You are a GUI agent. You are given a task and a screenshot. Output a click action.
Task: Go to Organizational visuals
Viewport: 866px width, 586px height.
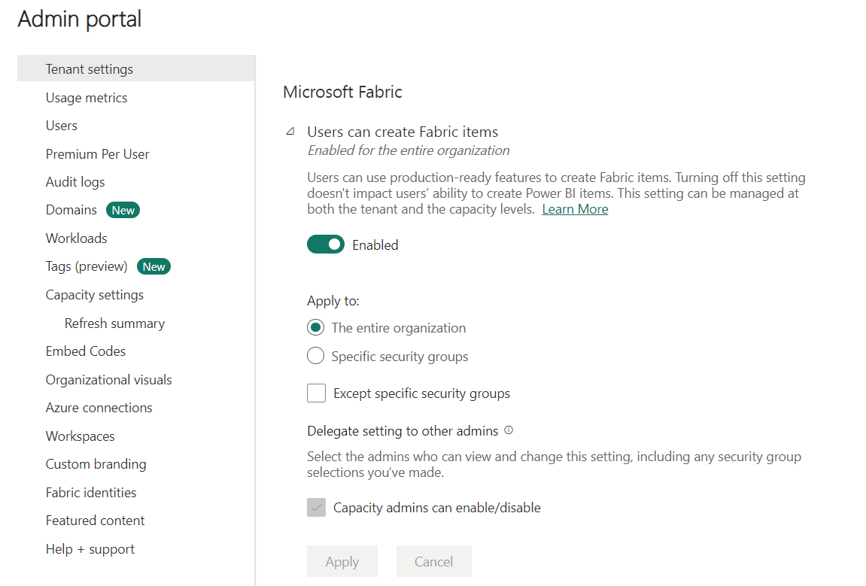pyautogui.click(x=109, y=380)
